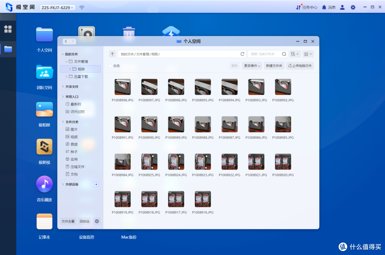Select thumbnail P1008998.JPG
The width and height of the screenshot is (385, 255).
tap(123, 87)
